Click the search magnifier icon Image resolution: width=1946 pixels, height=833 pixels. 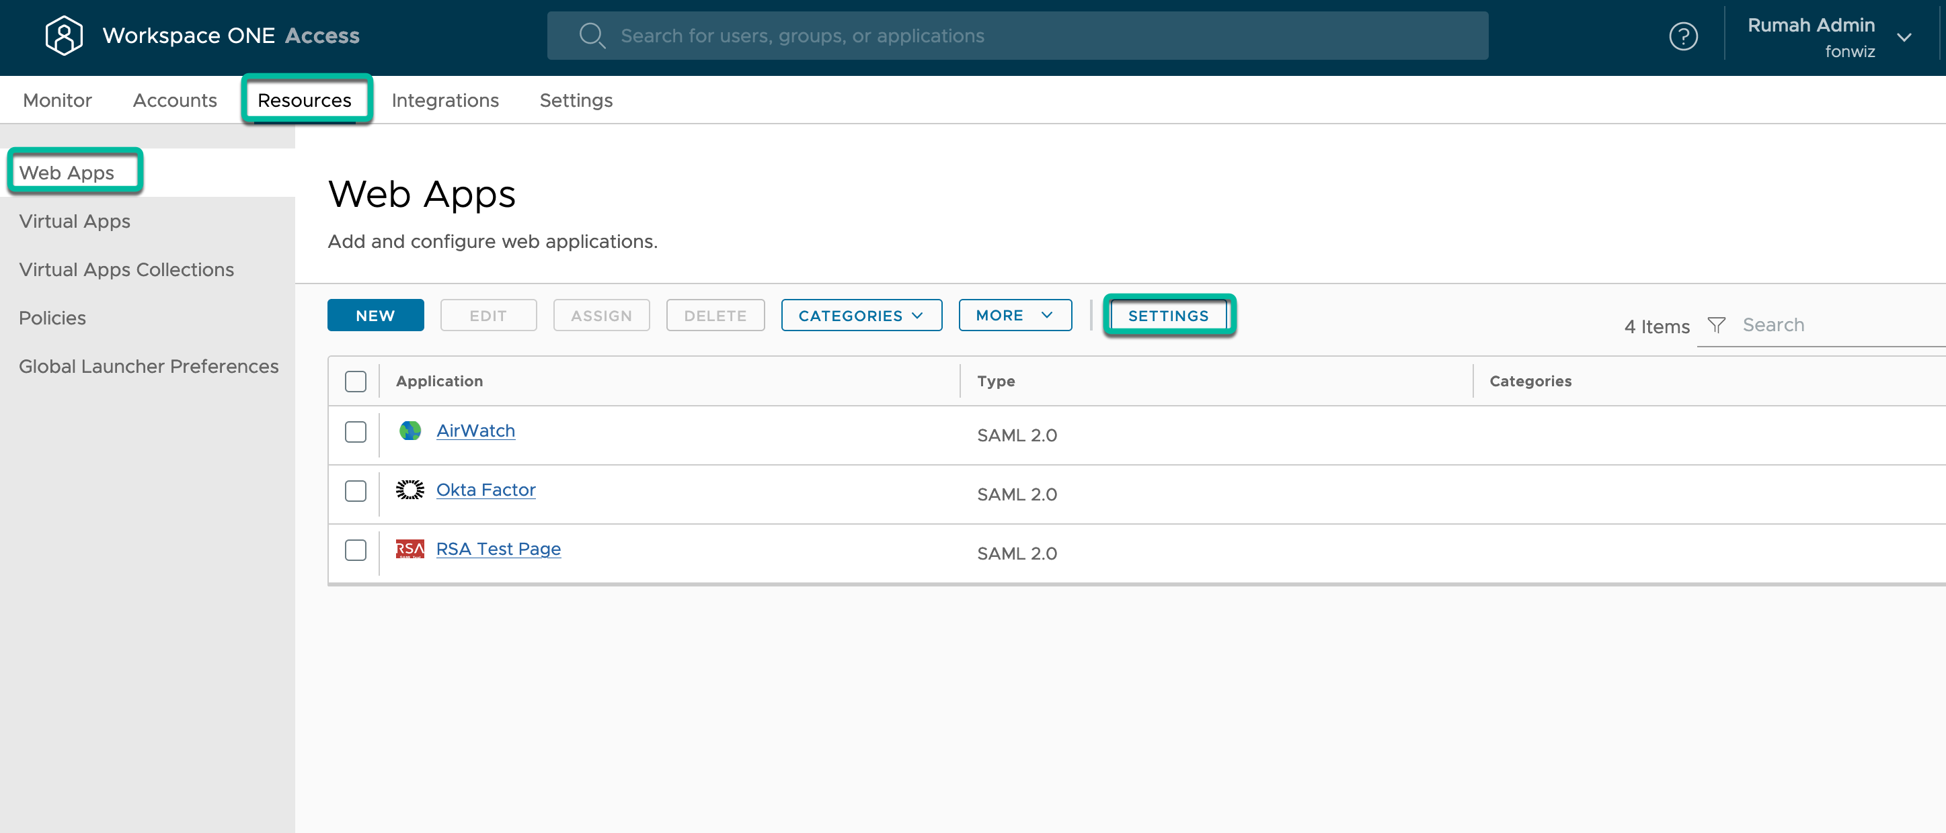pyautogui.click(x=592, y=35)
